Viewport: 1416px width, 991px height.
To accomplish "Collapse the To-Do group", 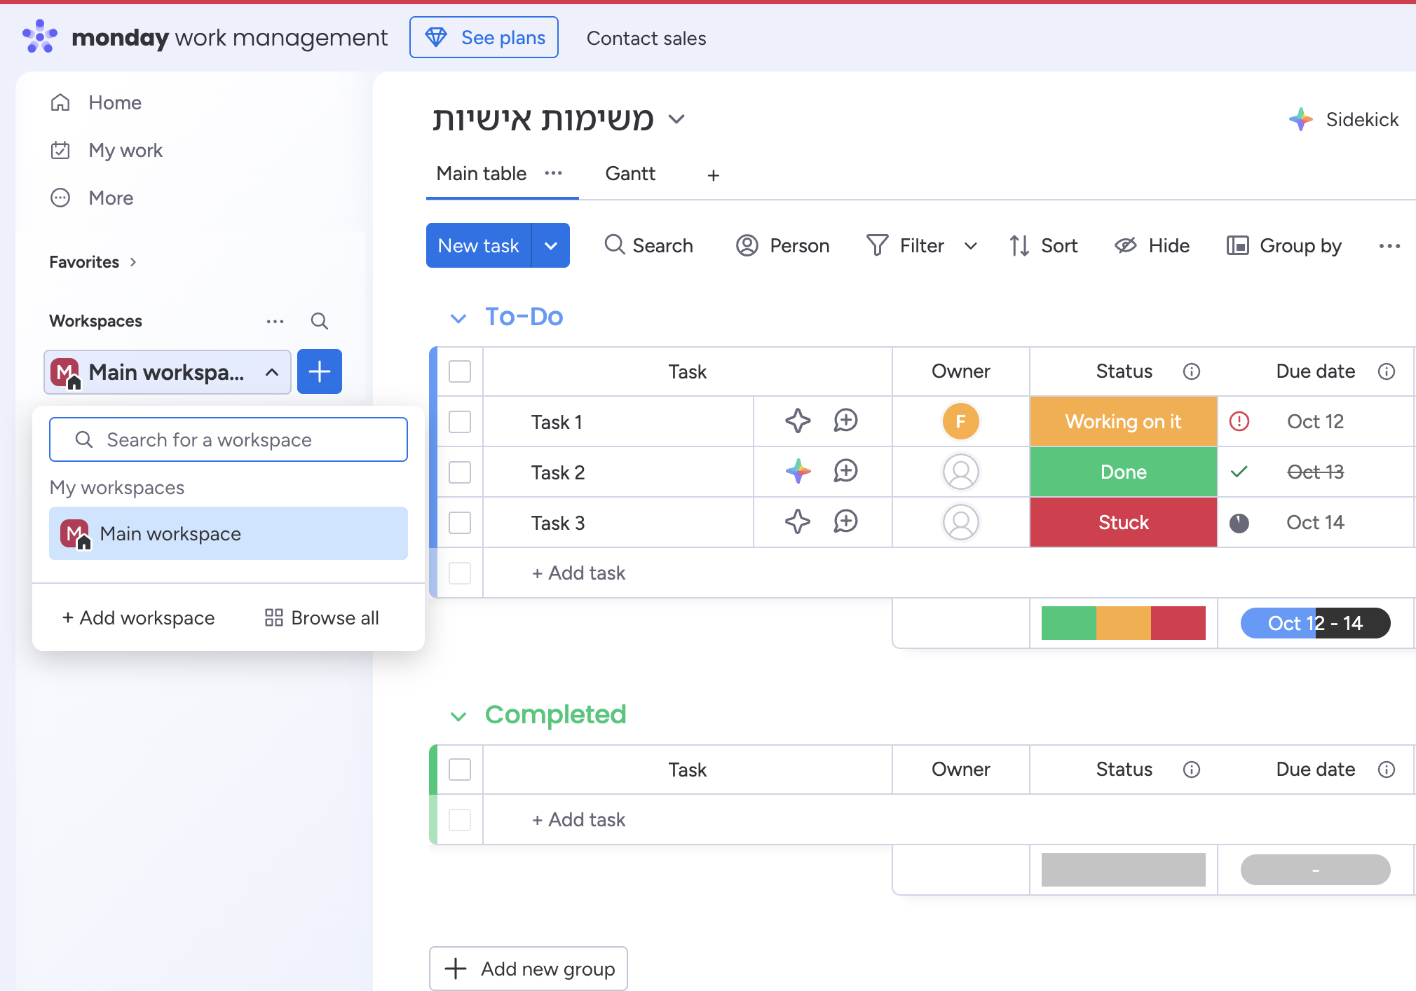I will click(458, 318).
